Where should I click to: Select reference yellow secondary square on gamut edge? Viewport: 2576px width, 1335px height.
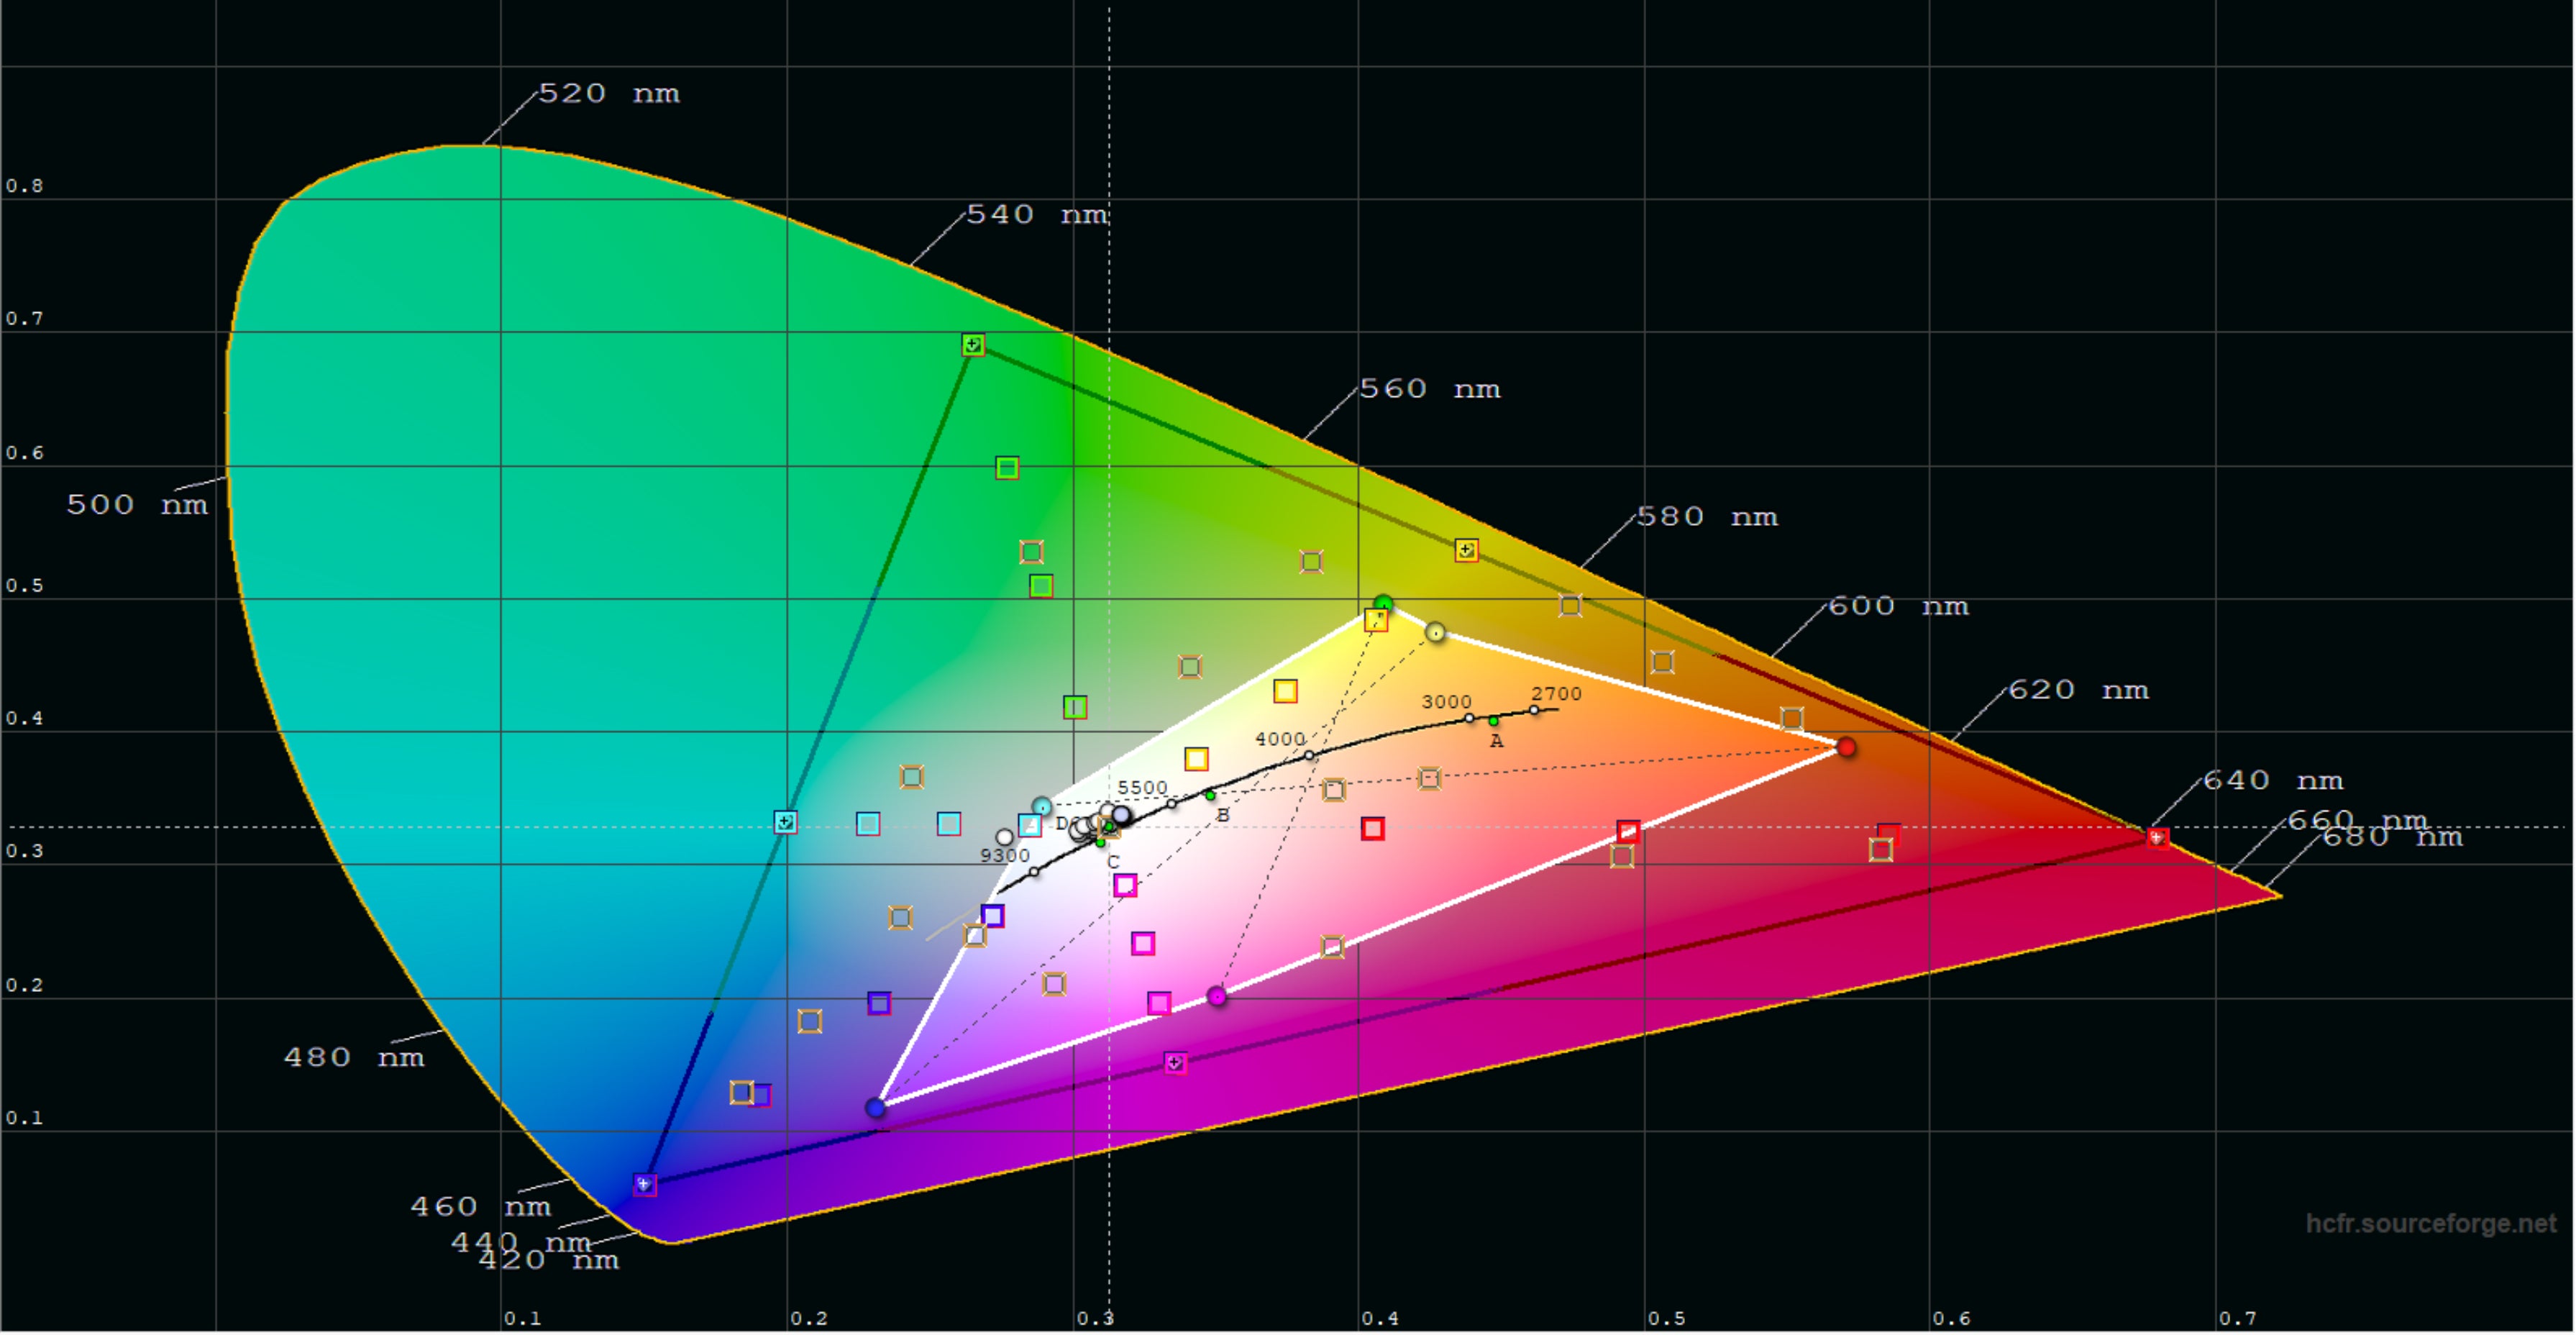[x=1466, y=550]
